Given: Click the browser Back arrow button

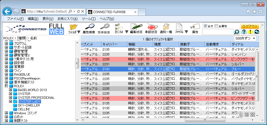Looking at the screenshot, I should pyautogui.click(x=7, y=12).
